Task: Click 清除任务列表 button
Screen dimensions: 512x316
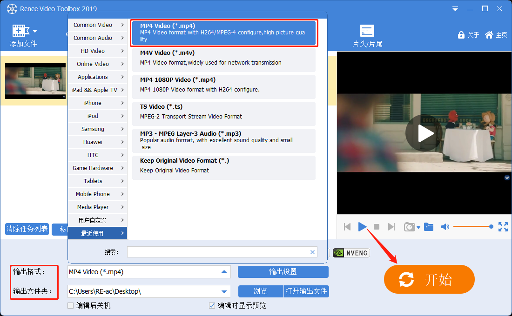Action: [27, 229]
